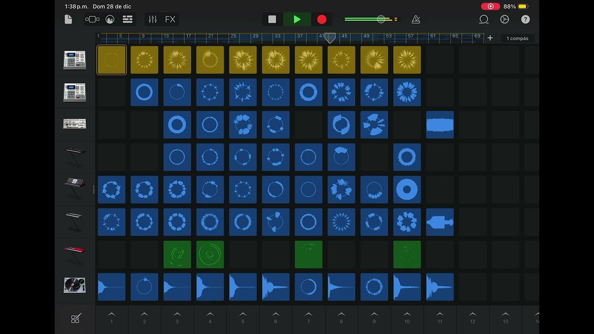Select the beat sequencer track header in the third row
Viewport: 594px width, 334px height.
click(75, 124)
